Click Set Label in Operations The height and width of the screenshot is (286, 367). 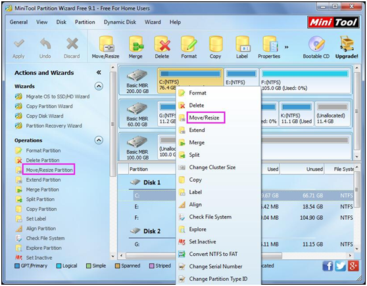click(x=36, y=218)
